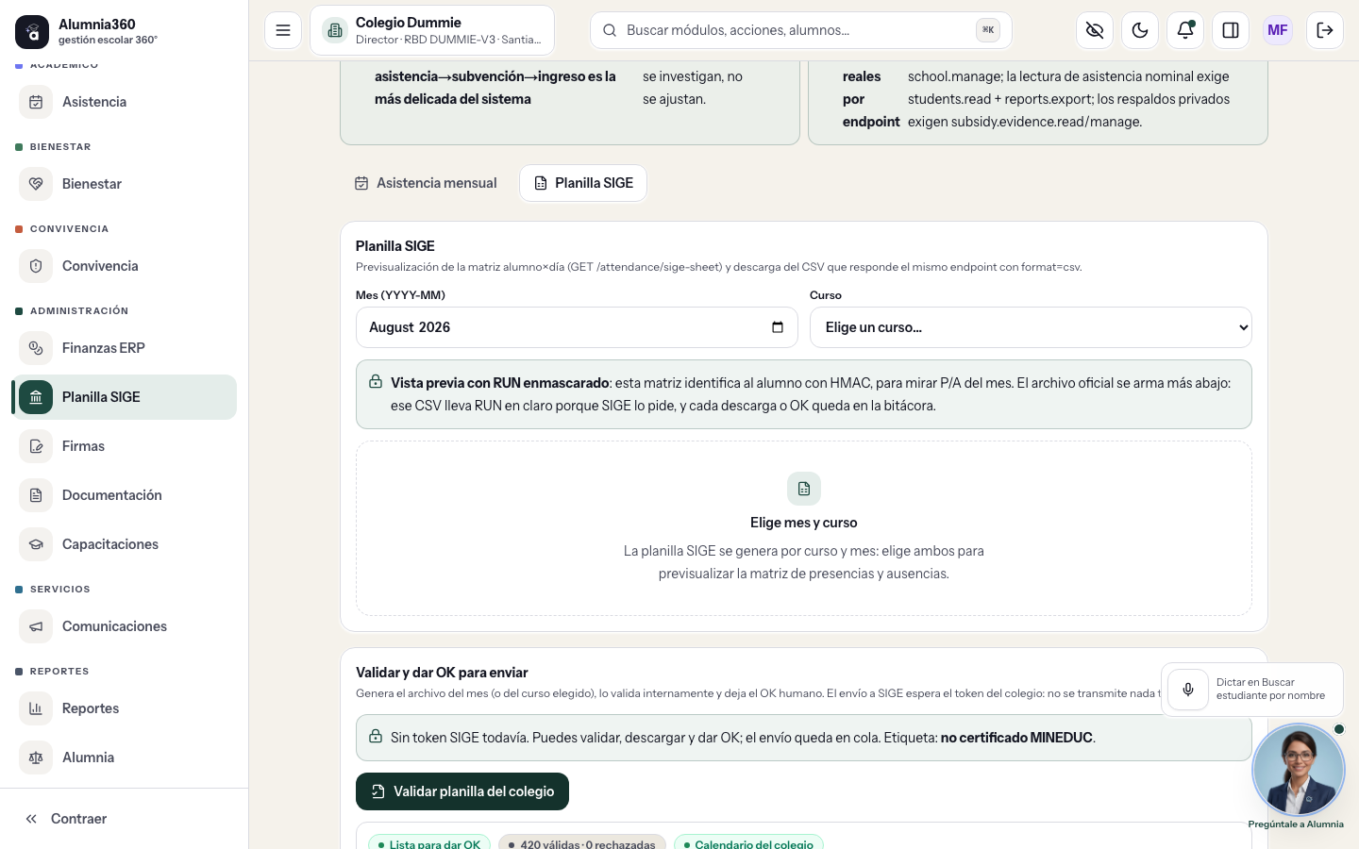The height and width of the screenshot is (849, 1359).
Task: Click the Firmas pen icon
Action: 36,446
